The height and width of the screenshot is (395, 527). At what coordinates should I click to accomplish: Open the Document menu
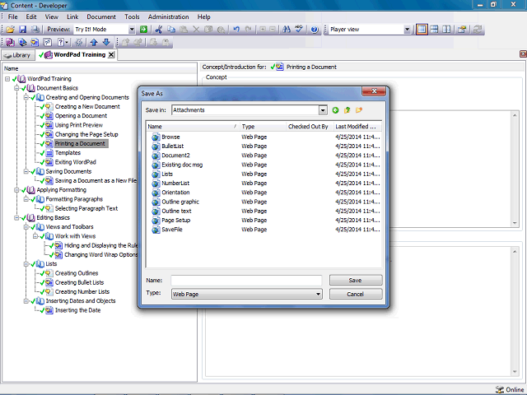point(101,16)
